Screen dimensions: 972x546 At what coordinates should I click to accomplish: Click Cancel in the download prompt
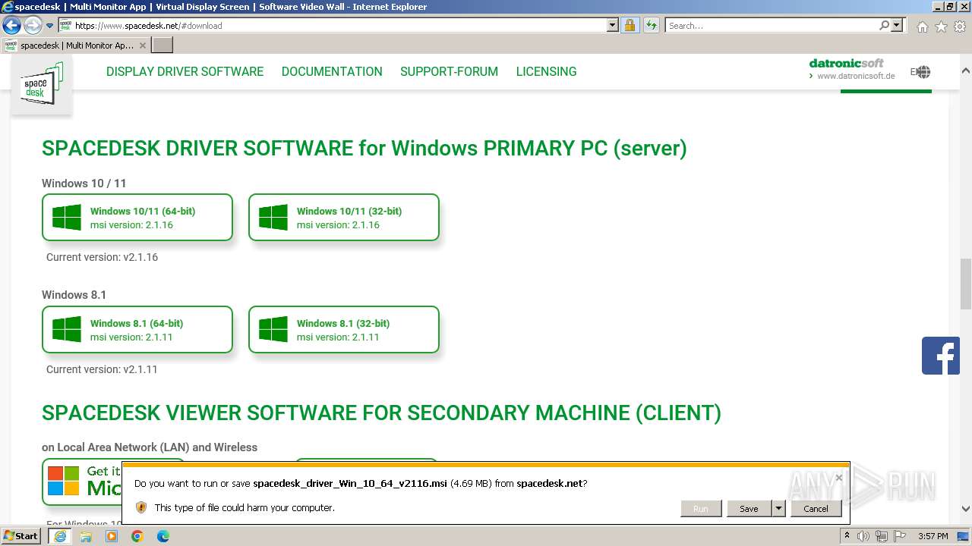[x=816, y=509]
